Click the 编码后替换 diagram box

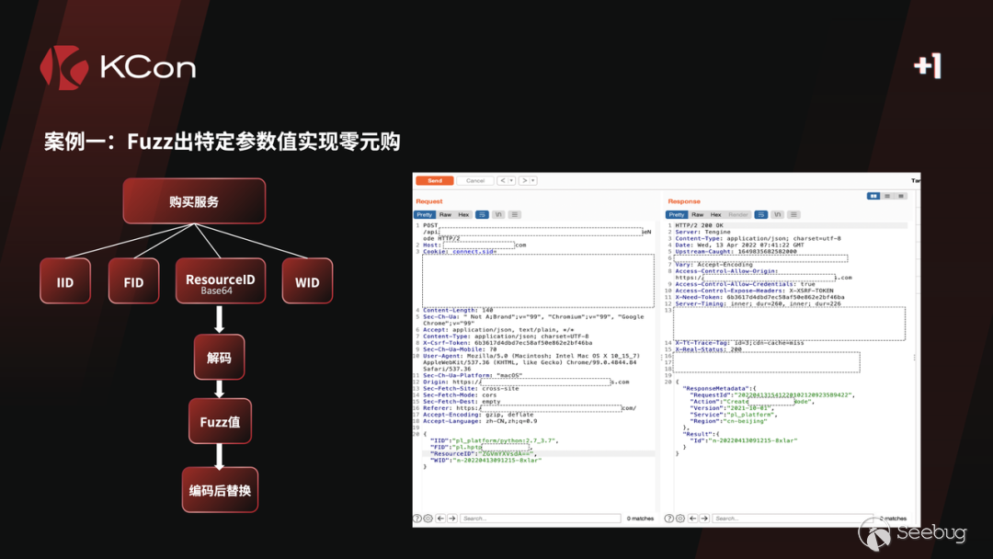click(x=220, y=490)
